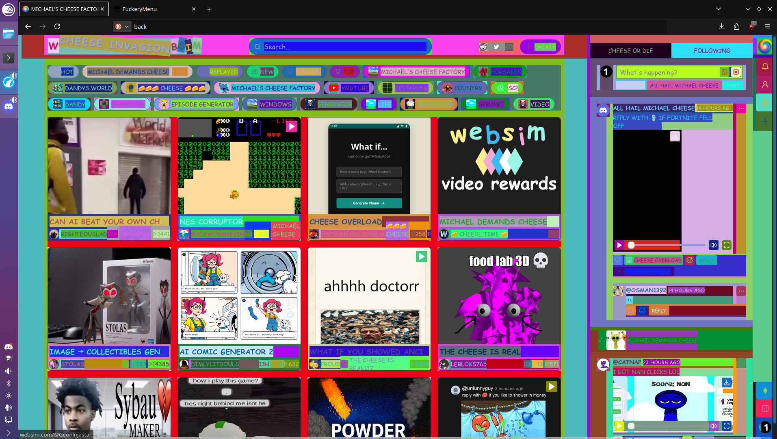Viewport: 777px width, 439px height.
Task: Open search engine dropdown in address bar
Action: tap(122, 26)
